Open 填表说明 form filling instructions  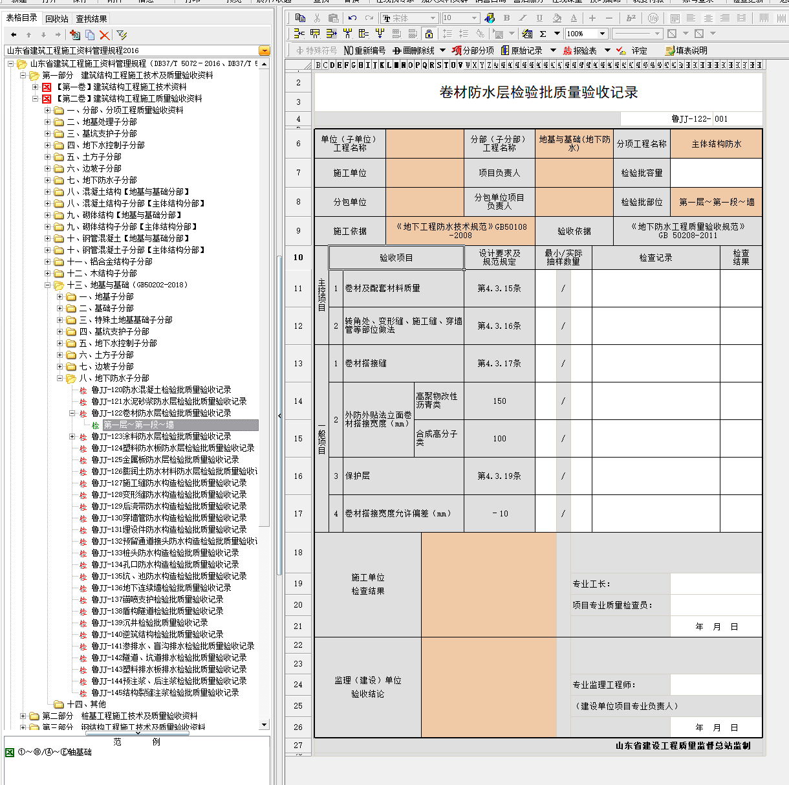(686, 50)
